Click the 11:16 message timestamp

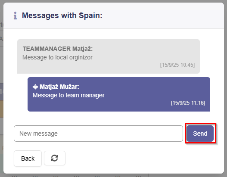coord(188,103)
